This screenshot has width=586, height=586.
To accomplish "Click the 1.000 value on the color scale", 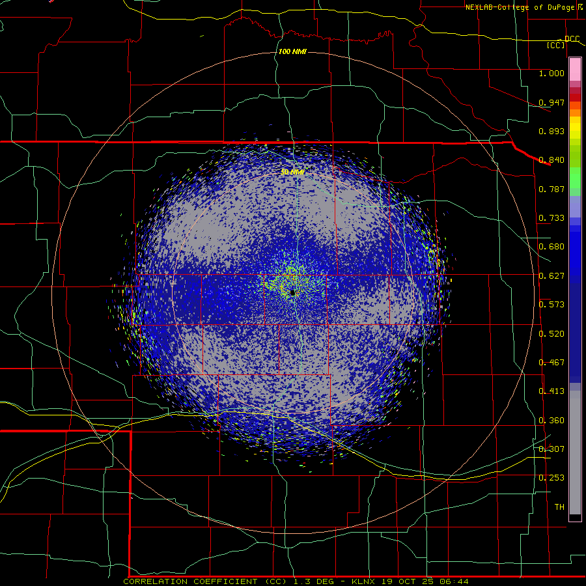I will click(x=551, y=73).
